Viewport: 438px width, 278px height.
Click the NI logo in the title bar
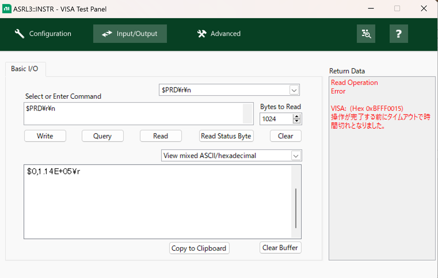coord(7,9)
